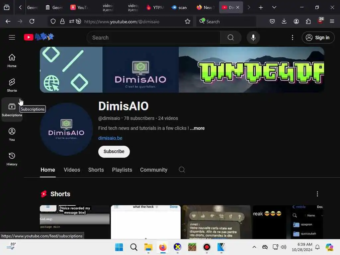Select the channel Home tab
The height and width of the screenshot is (255, 340).
click(48, 170)
